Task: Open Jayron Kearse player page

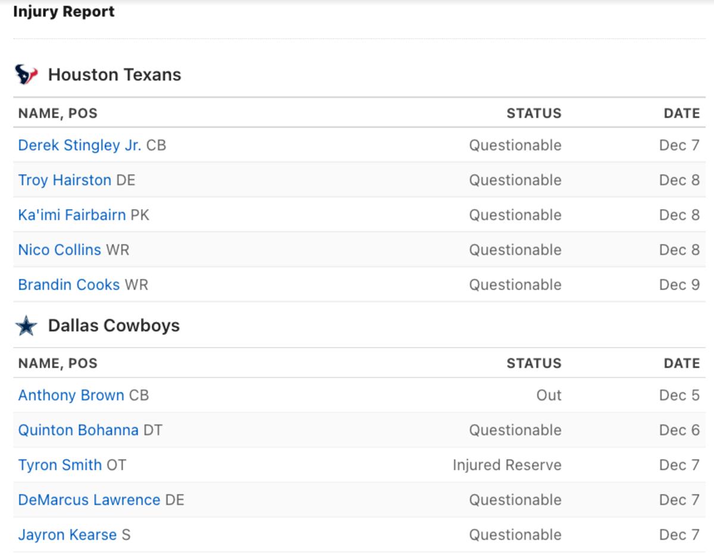Action: [67, 535]
